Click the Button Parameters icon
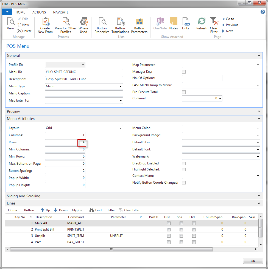This screenshot has width=268, height=269. pos(139,22)
